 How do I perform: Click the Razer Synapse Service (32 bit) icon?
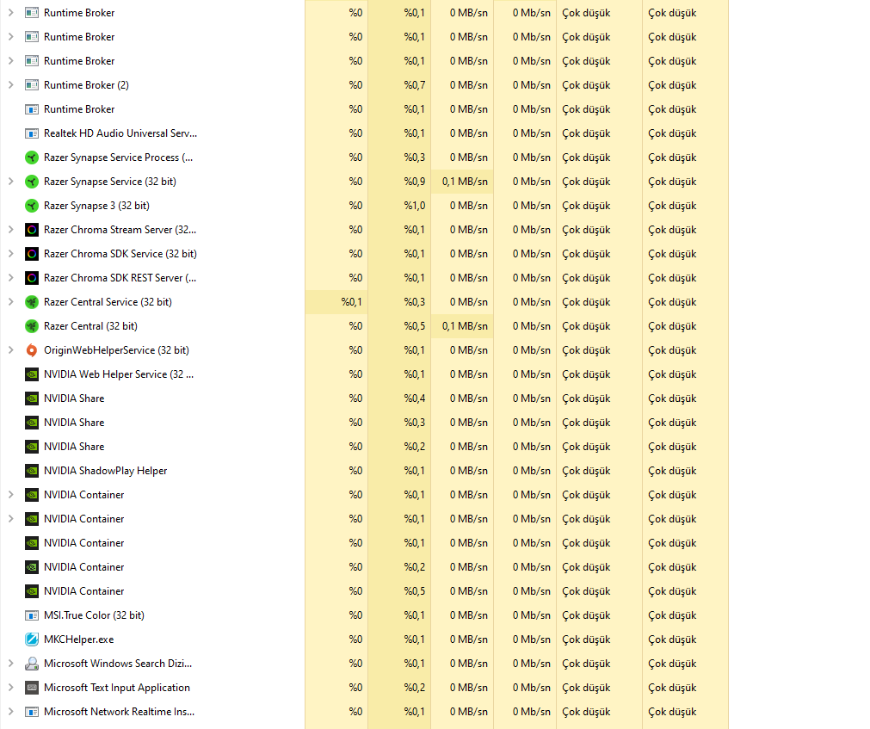32,182
